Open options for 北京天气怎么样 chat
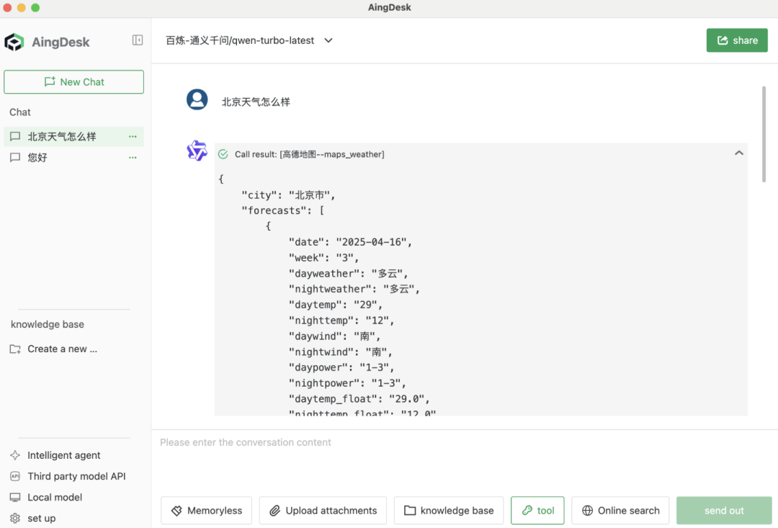 coord(133,136)
